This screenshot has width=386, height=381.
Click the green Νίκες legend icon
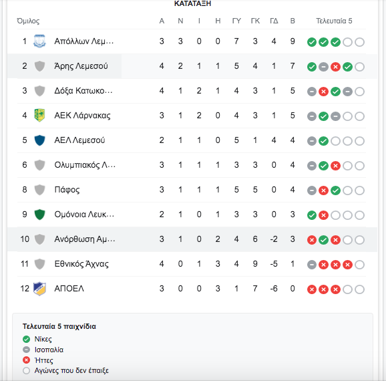coord(26,340)
